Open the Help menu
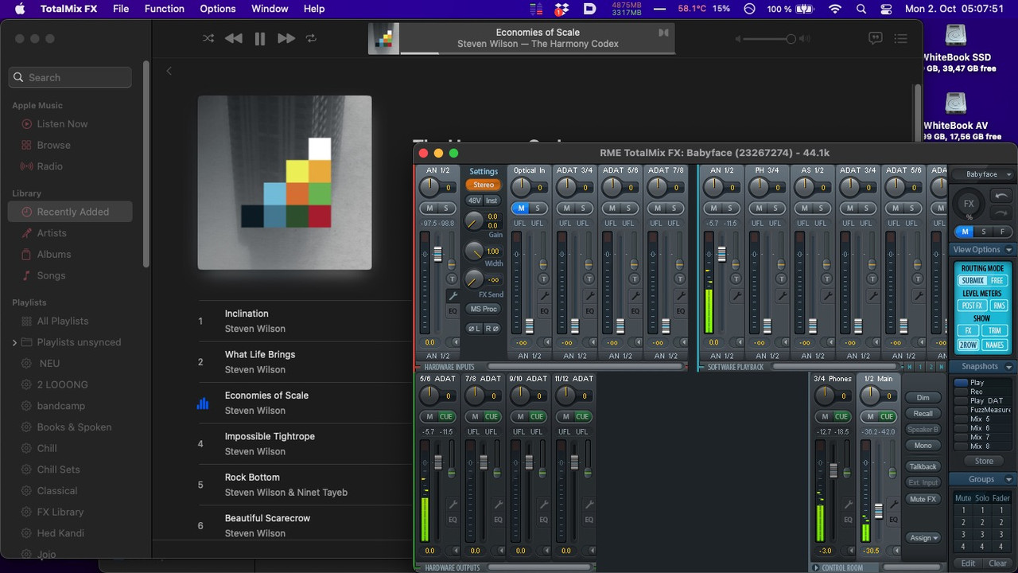 [314, 9]
